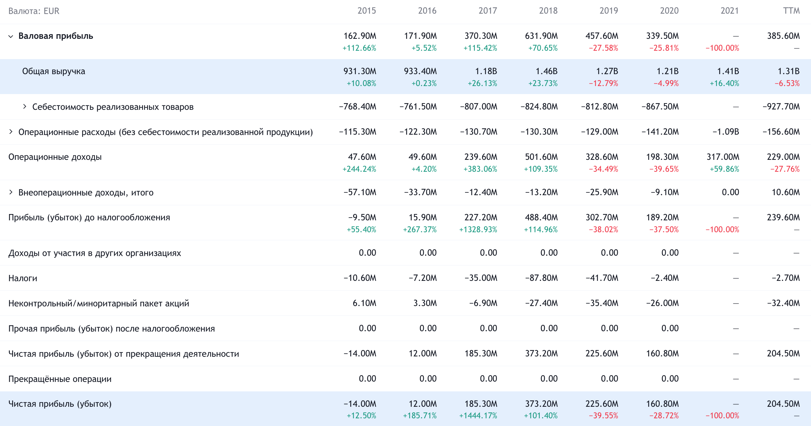Click the 2016 column header
Screen dimensions: 811x426
[427, 11]
